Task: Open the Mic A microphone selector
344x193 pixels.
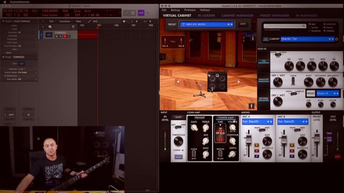Action: pyautogui.click(x=257, y=122)
